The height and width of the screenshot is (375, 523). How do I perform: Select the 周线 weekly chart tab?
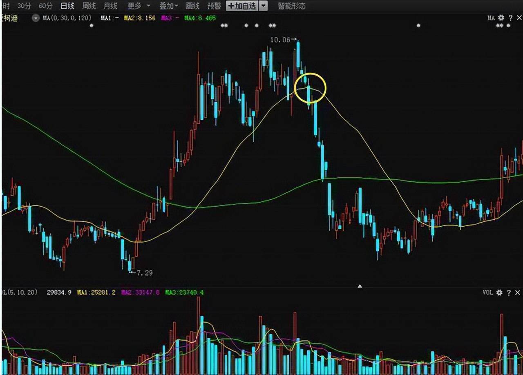click(89, 6)
